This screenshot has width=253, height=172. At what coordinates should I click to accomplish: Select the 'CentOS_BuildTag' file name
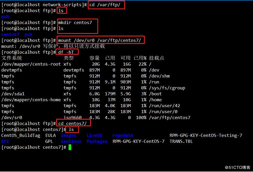[21, 136]
